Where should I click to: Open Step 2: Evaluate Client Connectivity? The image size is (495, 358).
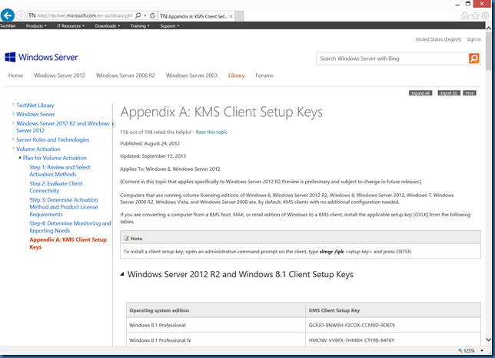pyautogui.click(x=55, y=187)
